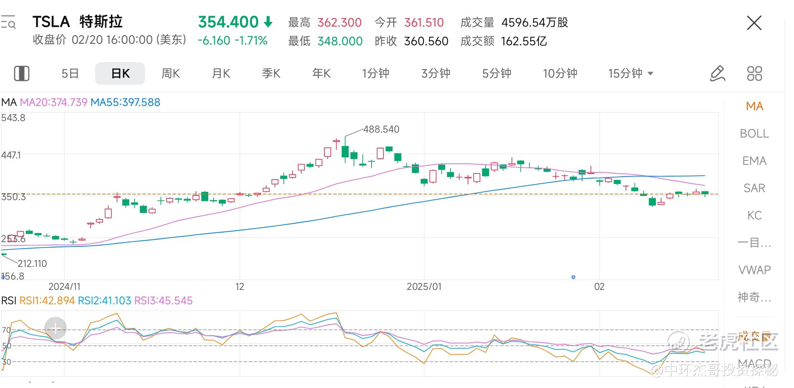
Task: Close the TSLA chart view
Action: point(754,23)
